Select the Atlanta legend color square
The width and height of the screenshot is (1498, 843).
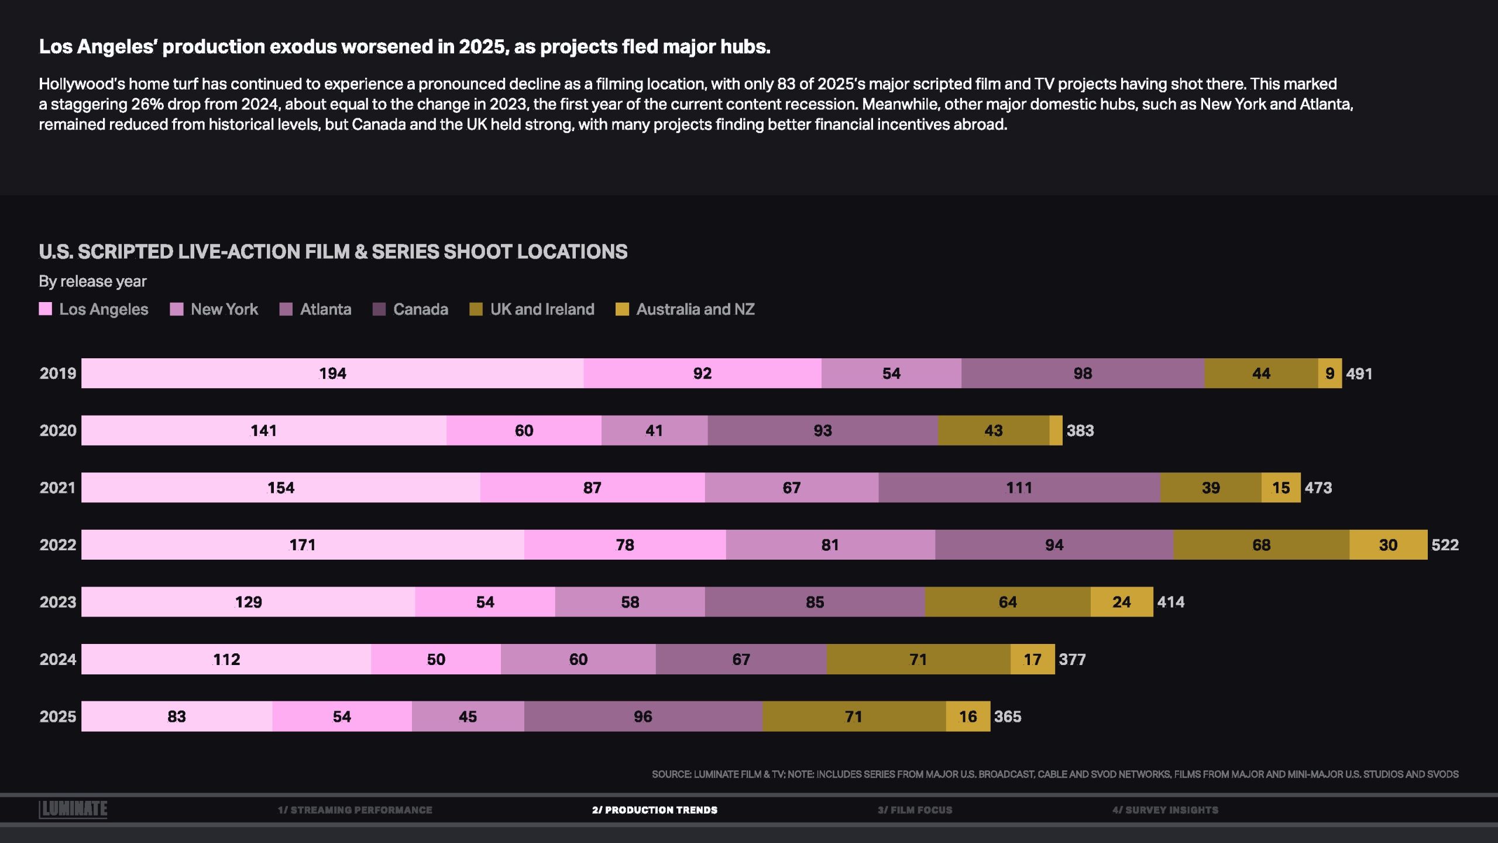(x=286, y=309)
